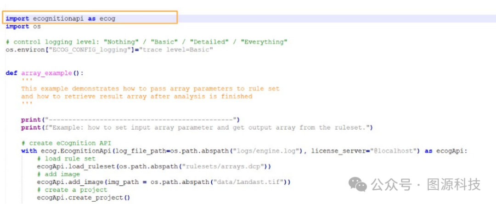The image size is (496, 204).
Task: Click the "trace level=Basic" string value
Action: (x=176, y=50)
